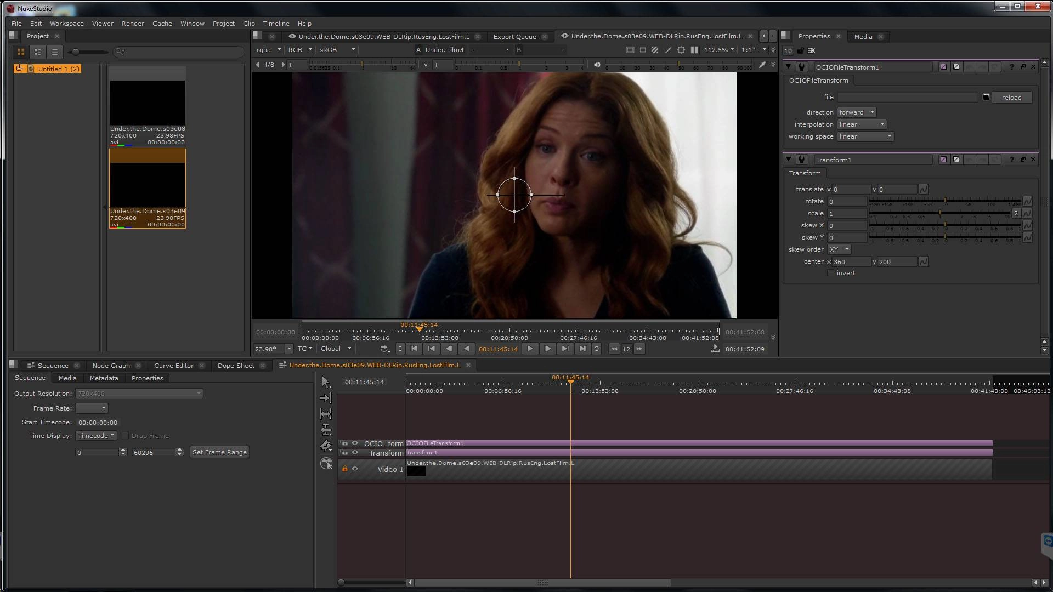
Task: Adjust the project bin thumbnail size slider
Action: [88, 52]
